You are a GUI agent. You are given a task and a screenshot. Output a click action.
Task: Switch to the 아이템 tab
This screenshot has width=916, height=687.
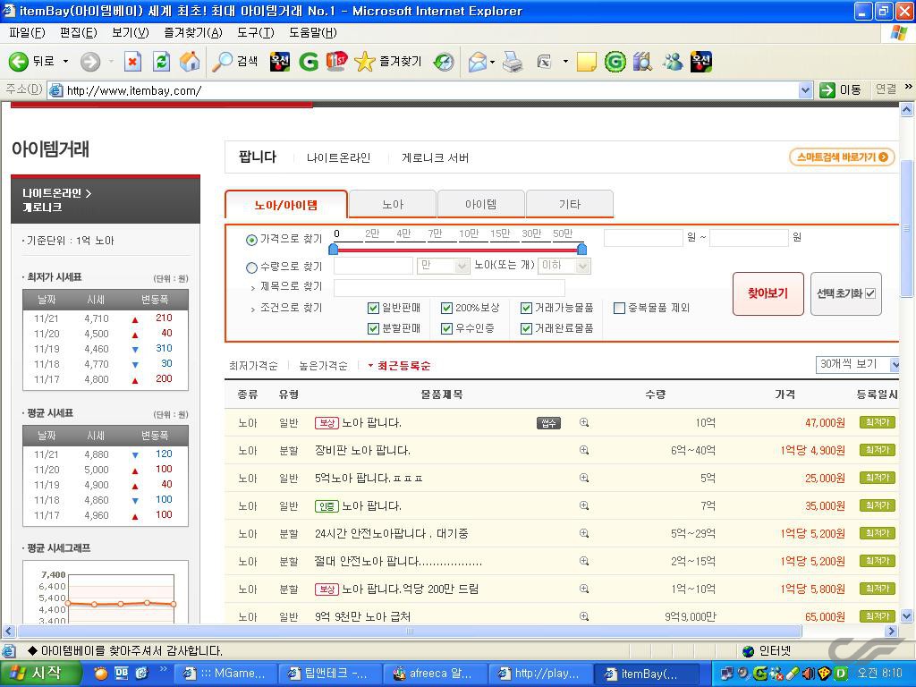pos(481,204)
